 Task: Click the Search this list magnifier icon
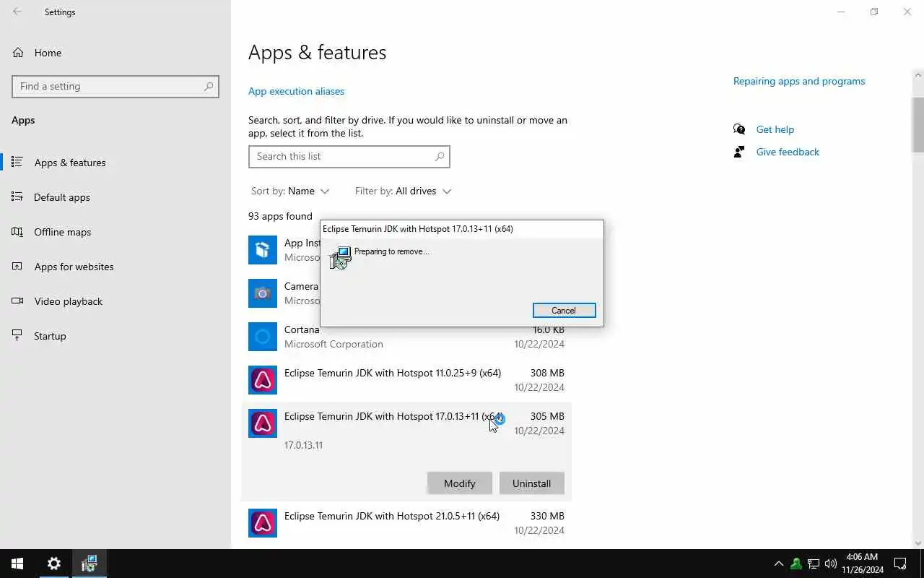439,157
